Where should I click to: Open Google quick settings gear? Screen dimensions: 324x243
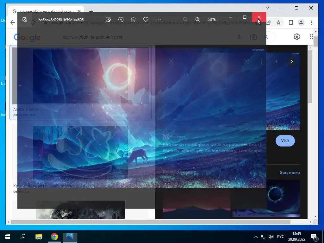[297, 37]
